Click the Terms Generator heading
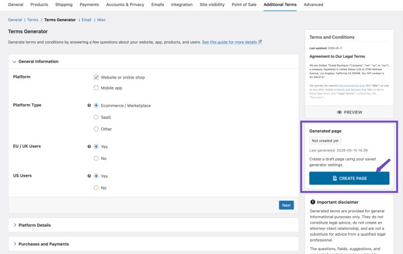This screenshot has height=254, width=403. pyautogui.click(x=27, y=32)
